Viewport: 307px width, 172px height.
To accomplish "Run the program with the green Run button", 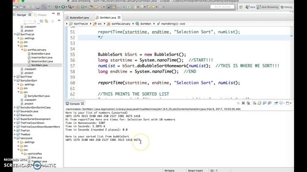I will pos(63,7).
